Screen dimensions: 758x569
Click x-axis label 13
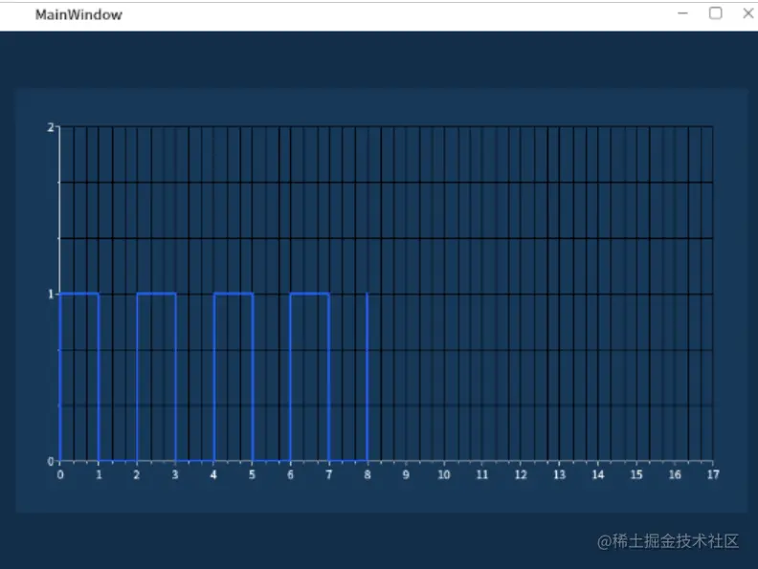(x=559, y=475)
